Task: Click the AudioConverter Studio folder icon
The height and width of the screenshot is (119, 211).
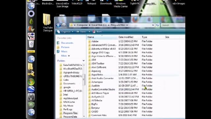Action: click(x=89, y=90)
